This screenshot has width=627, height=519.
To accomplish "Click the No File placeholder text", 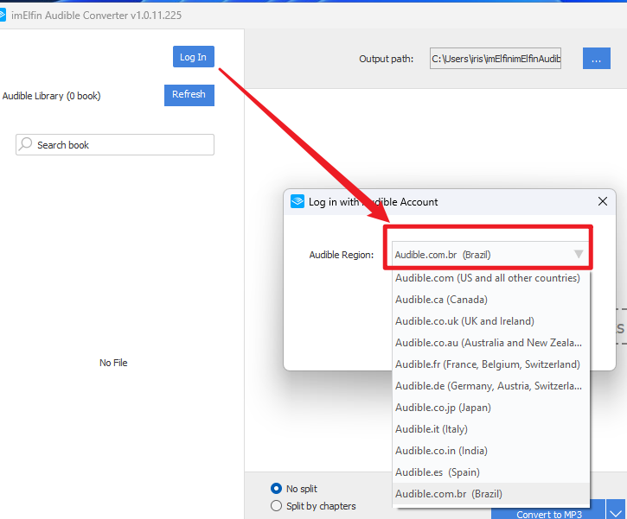I will [x=113, y=363].
